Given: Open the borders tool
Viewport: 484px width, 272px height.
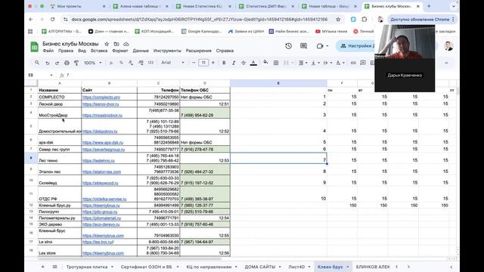Looking at the screenshot, I should (276, 63).
